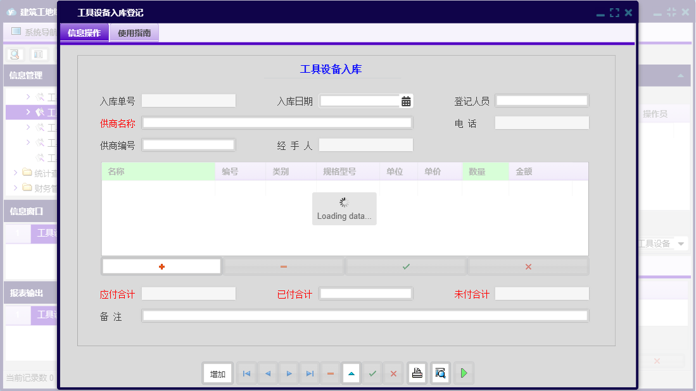Jump to the last record icon
Image resolution: width=696 pixels, height=391 pixels.
click(309, 373)
